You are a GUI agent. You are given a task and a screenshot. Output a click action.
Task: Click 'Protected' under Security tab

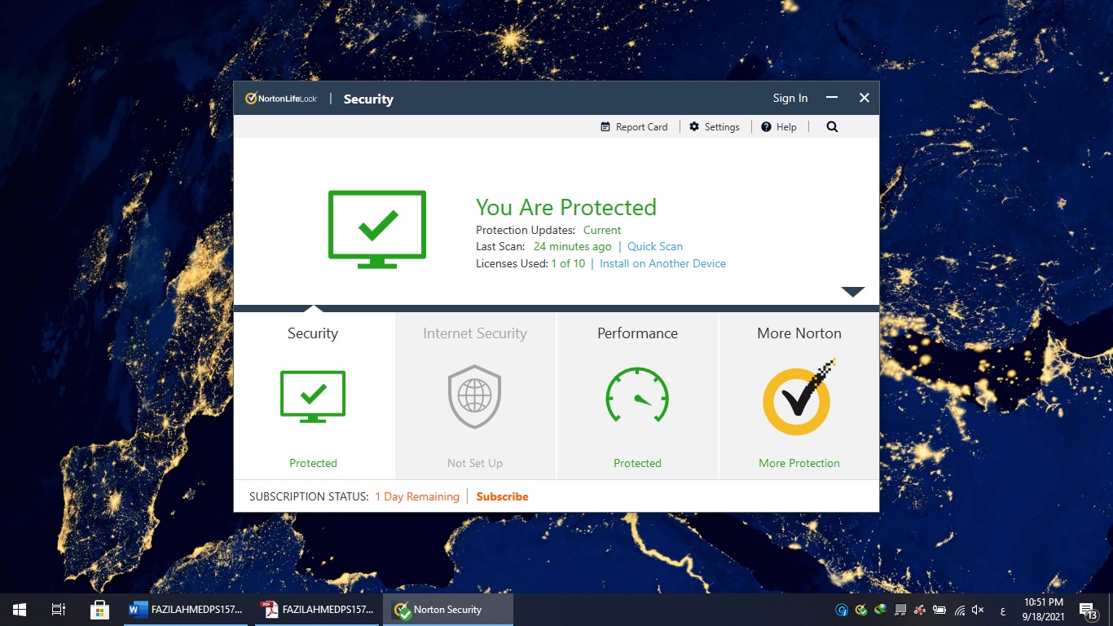pyautogui.click(x=313, y=463)
